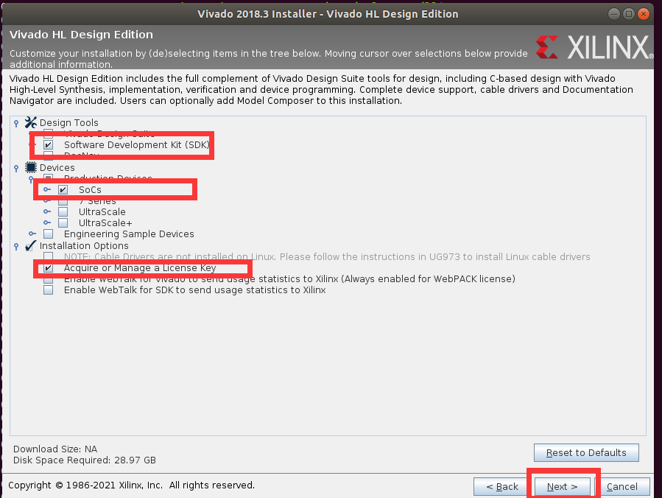
Task: Toggle the Software Development Kit (SDK) checkbox
Action: click(x=48, y=145)
